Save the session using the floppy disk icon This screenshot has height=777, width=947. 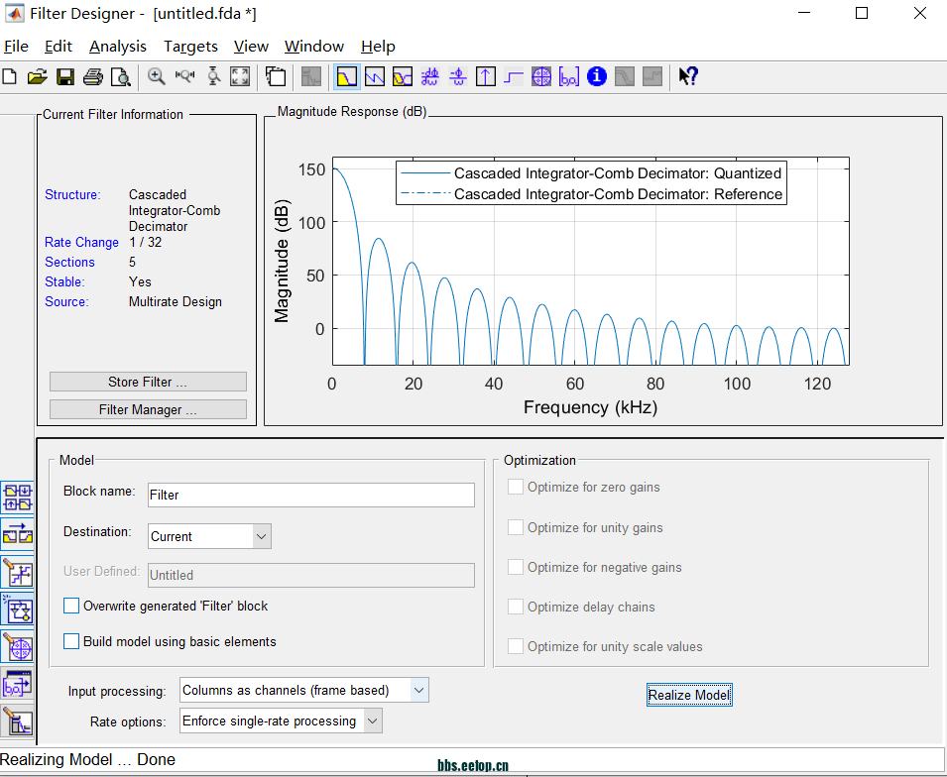coord(65,76)
